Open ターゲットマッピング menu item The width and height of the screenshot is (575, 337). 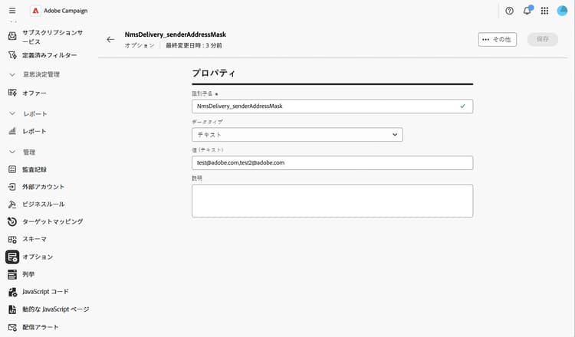pos(52,221)
